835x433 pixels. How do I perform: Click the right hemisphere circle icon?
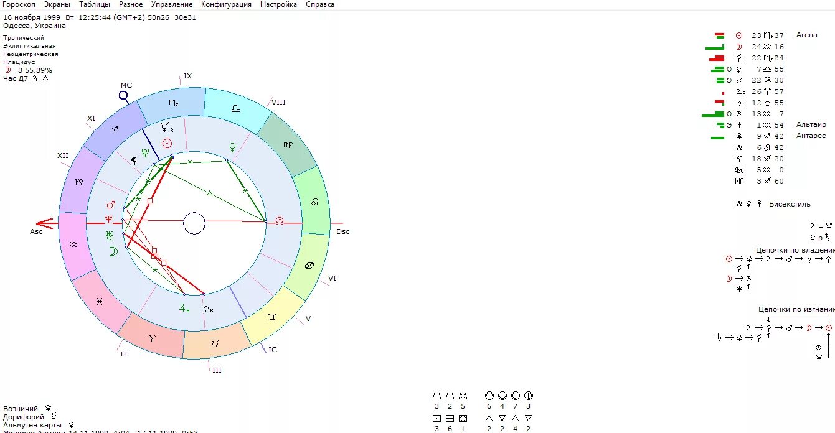pyautogui.click(x=528, y=396)
